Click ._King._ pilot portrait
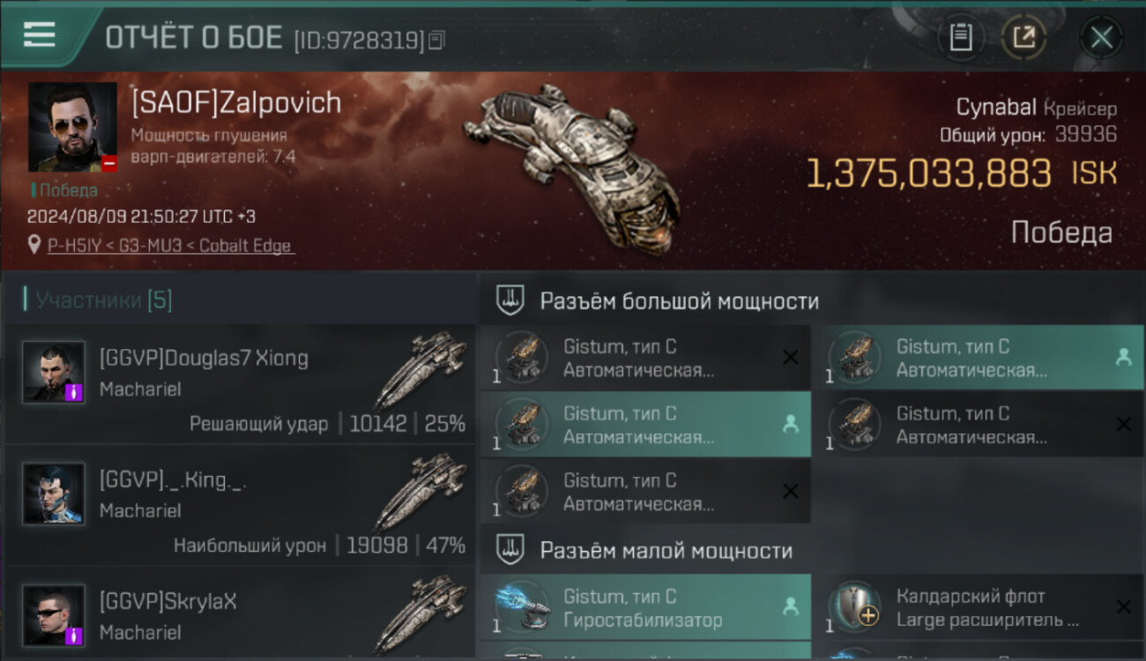 point(55,494)
